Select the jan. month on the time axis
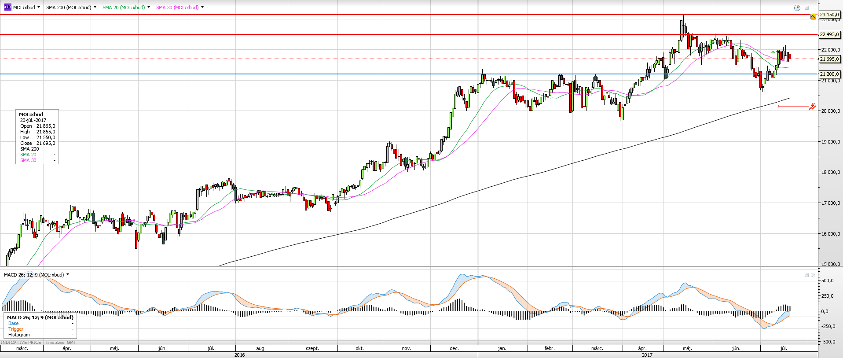The height and width of the screenshot is (358, 843). click(x=502, y=348)
